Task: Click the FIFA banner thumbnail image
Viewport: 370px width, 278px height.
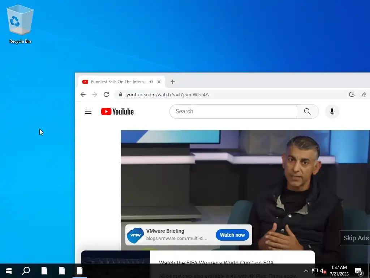Action: click(116, 257)
